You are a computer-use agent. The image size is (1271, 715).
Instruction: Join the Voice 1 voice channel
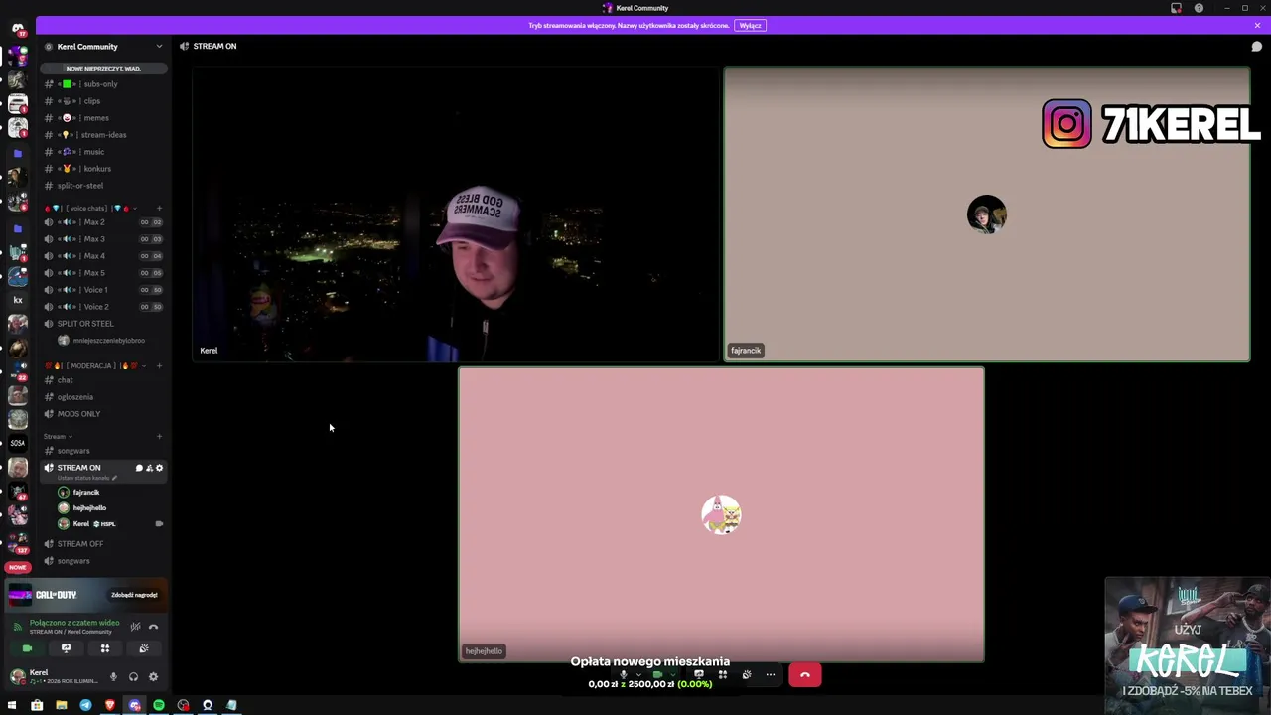(x=102, y=290)
